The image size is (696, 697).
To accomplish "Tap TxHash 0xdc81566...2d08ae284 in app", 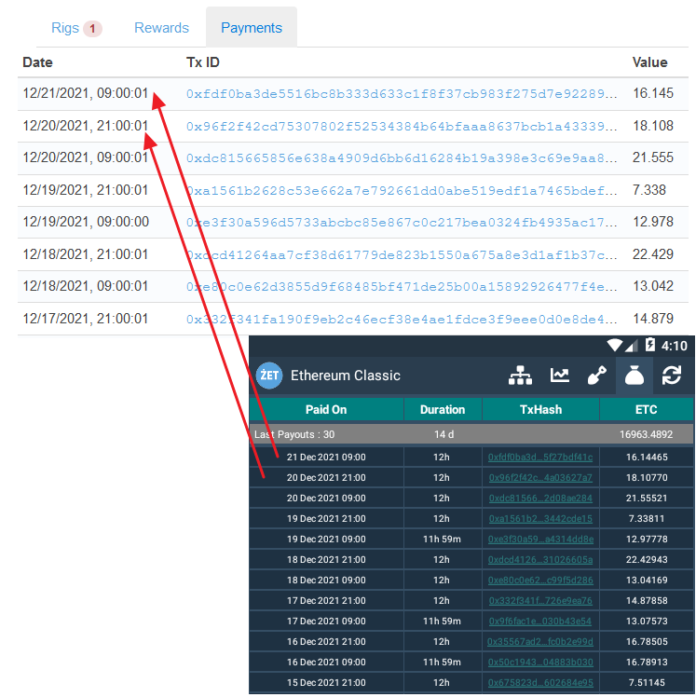I will (540, 498).
